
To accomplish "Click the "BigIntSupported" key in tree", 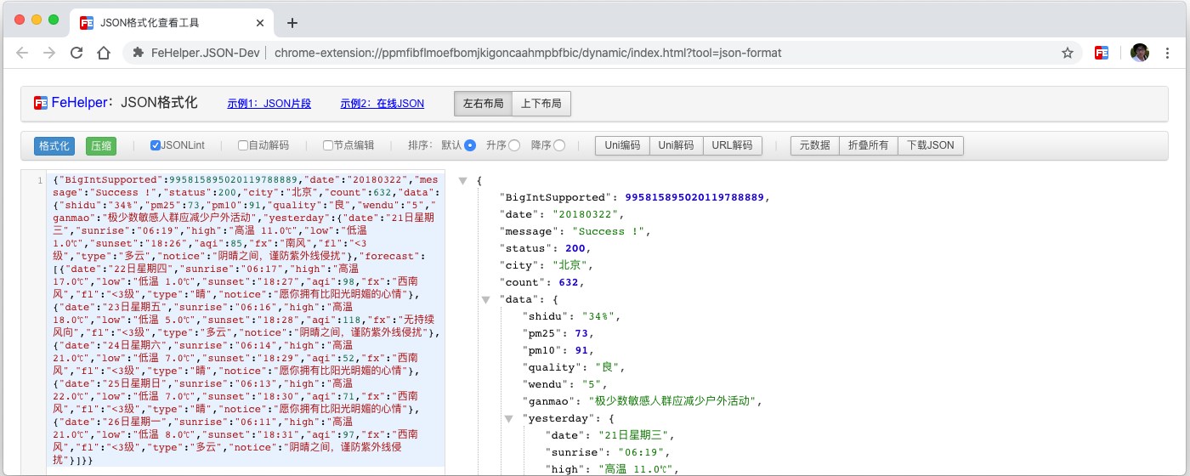I will 558,197.
